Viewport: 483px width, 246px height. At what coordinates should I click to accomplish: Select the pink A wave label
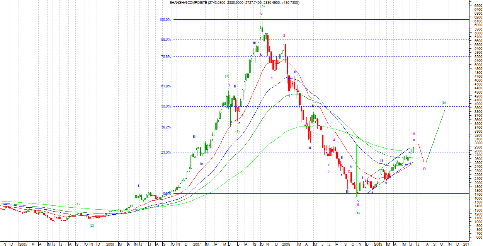(414, 134)
